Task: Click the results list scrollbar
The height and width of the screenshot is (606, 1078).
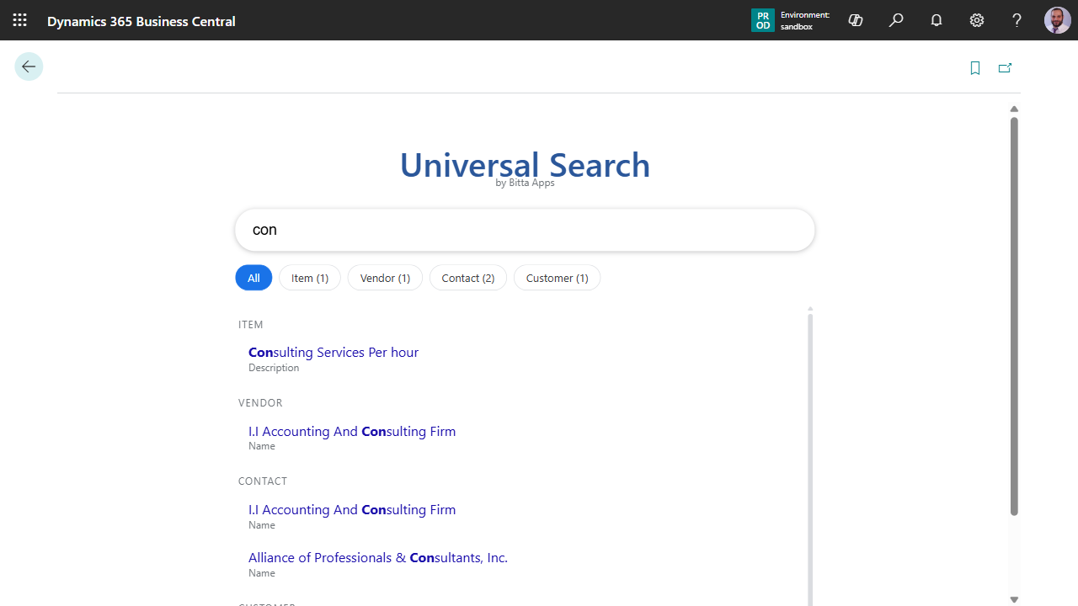Action: [x=810, y=459]
